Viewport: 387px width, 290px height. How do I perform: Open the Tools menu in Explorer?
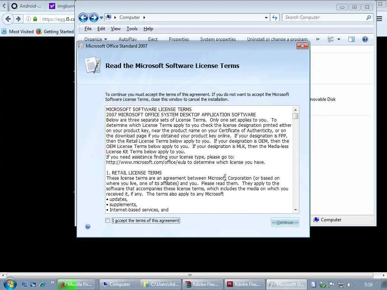[132, 29]
